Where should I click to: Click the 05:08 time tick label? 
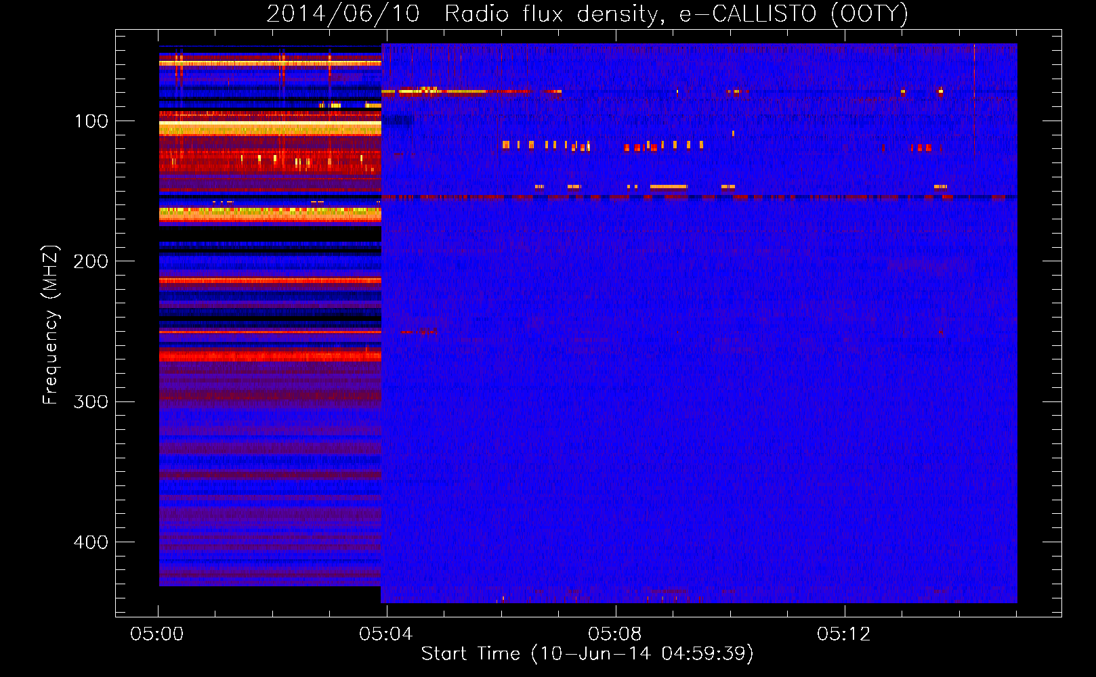click(x=615, y=634)
